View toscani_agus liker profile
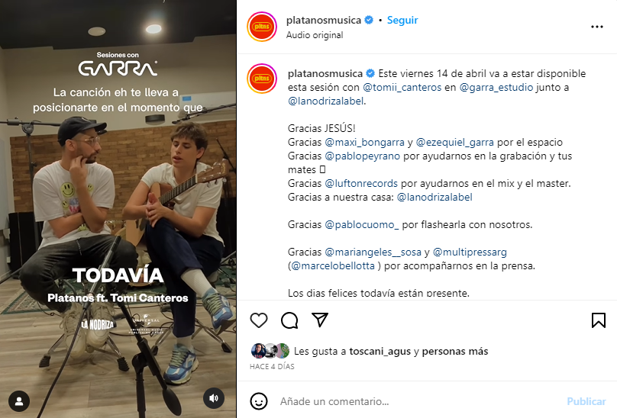This screenshot has width=617, height=418. pyautogui.click(x=380, y=351)
